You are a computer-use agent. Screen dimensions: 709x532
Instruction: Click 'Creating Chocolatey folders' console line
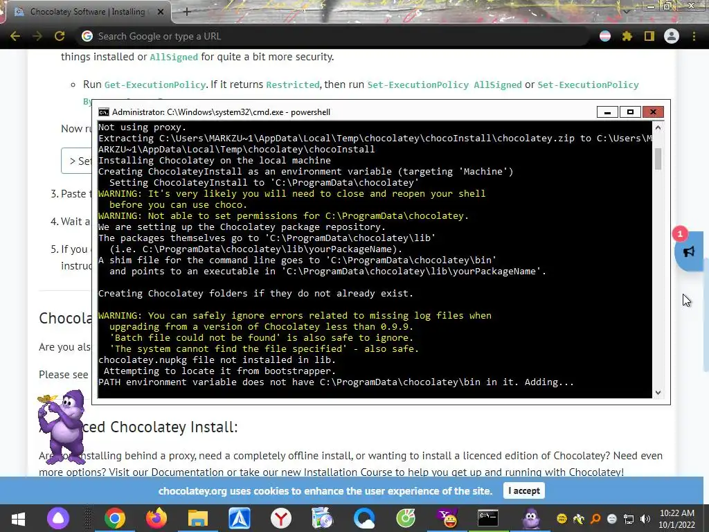(256, 294)
